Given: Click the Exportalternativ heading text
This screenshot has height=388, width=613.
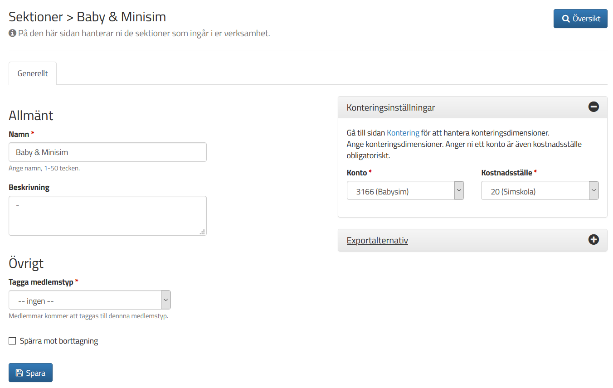Looking at the screenshot, I should [x=377, y=240].
